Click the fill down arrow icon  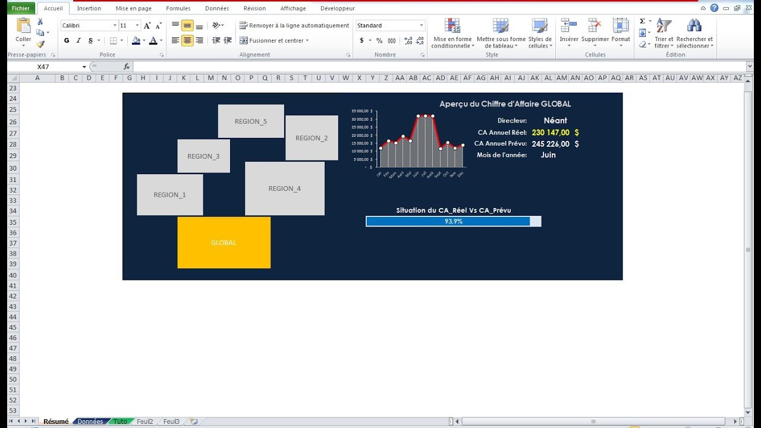[x=642, y=33]
